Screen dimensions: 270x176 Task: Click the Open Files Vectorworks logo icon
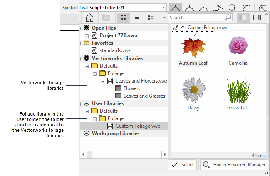point(87,28)
